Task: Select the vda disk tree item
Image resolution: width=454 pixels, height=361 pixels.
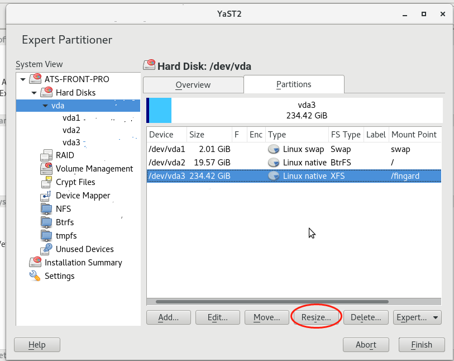Action: coord(78,106)
